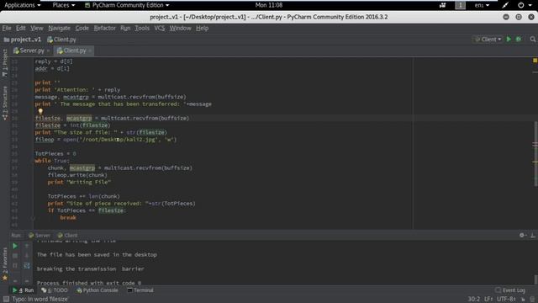Open the VCS menu
This screenshot has height=303, width=538.
click(159, 28)
